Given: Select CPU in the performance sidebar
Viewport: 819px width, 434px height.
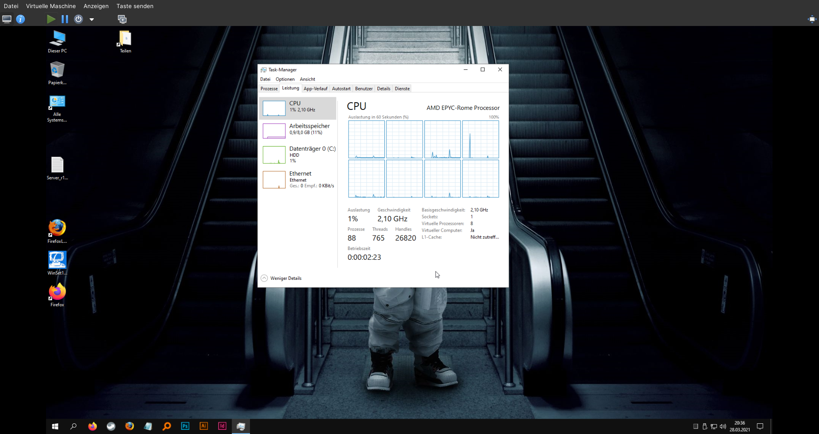Looking at the screenshot, I should click(298, 108).
